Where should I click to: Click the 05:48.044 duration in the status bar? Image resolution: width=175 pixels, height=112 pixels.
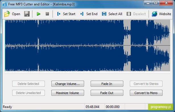tap(92, 107)
